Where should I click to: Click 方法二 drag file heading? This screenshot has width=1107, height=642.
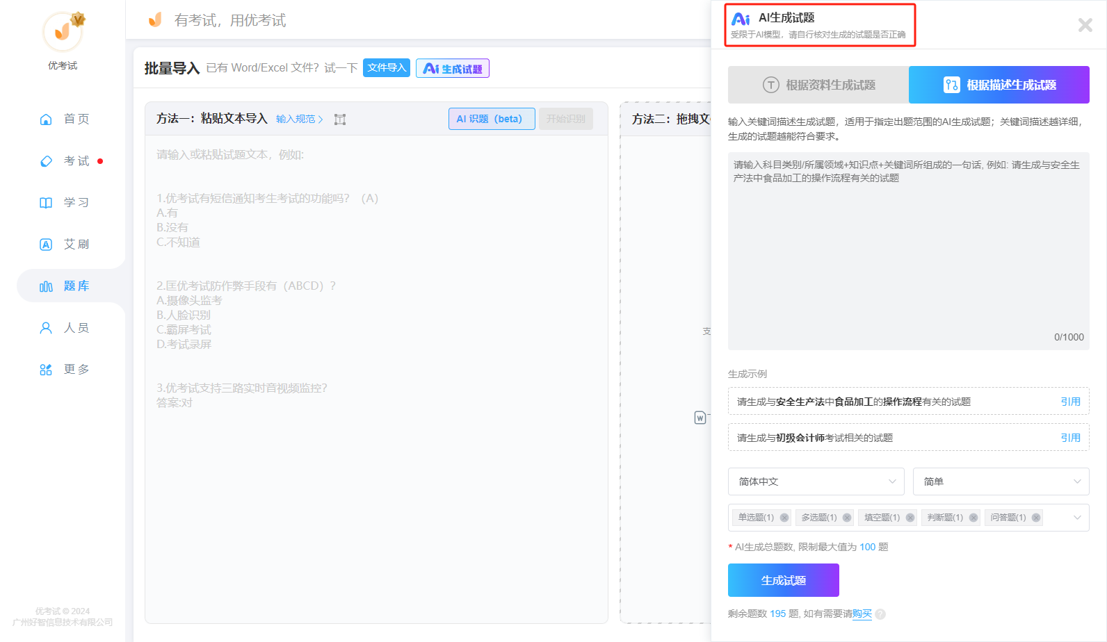coord(671,120)
